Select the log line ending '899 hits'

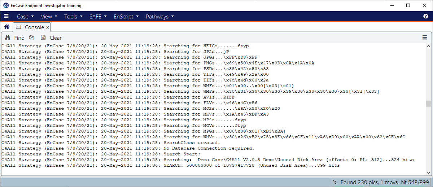tap(171, 165)
